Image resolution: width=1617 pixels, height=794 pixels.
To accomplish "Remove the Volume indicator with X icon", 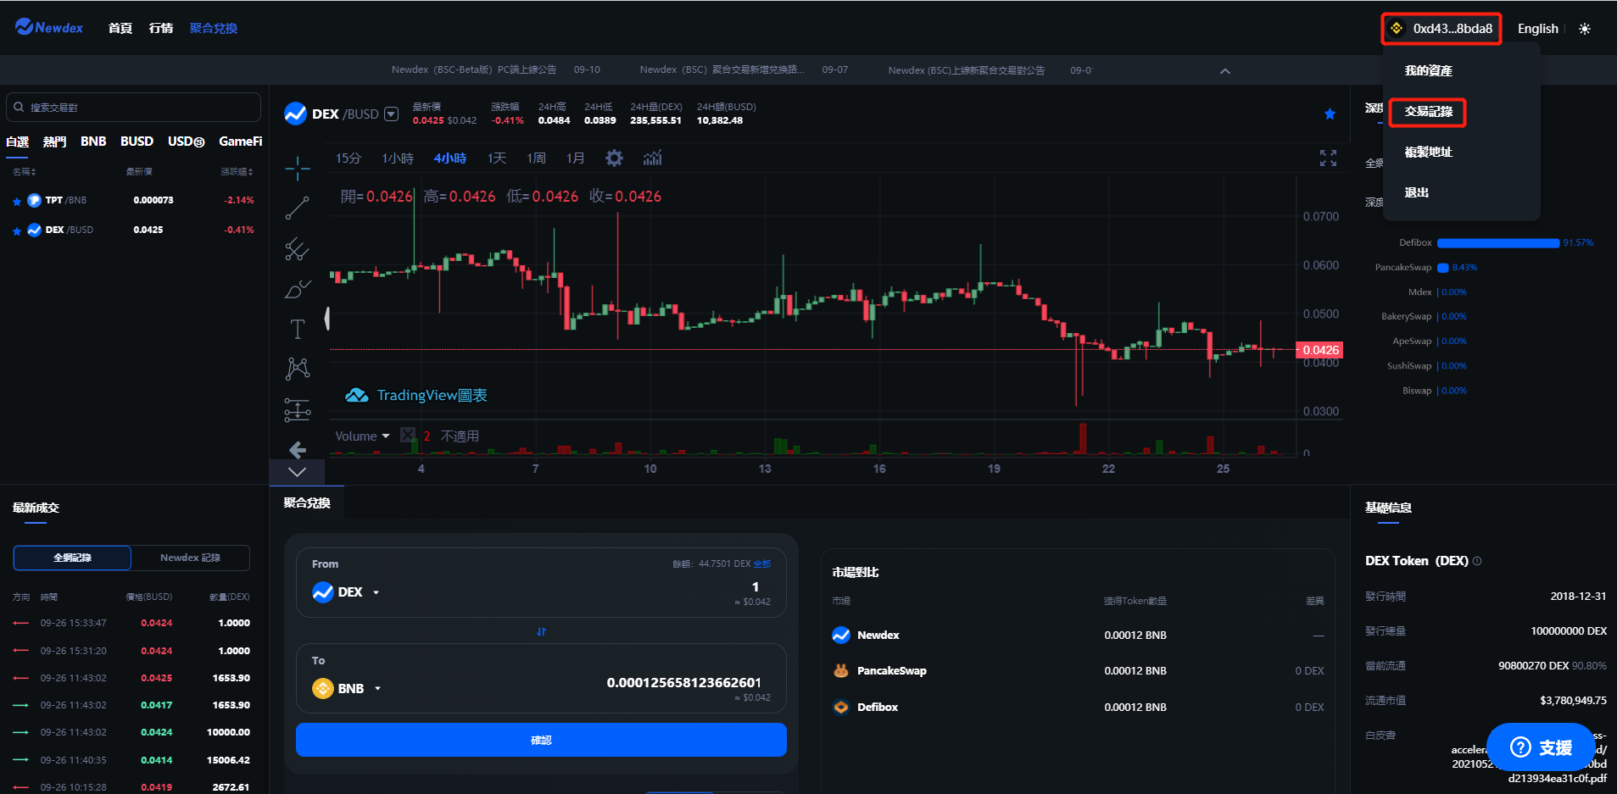I will pos(408,436).
